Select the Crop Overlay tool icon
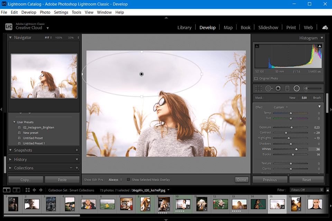This screenshot has height=221, width=332. 258,88
